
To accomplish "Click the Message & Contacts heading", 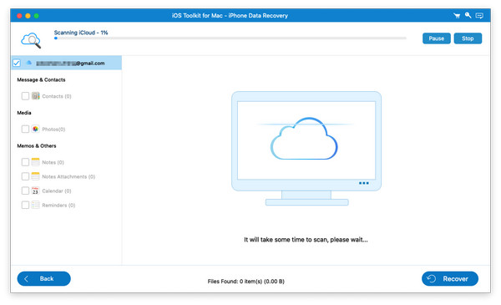I will 41,79.
